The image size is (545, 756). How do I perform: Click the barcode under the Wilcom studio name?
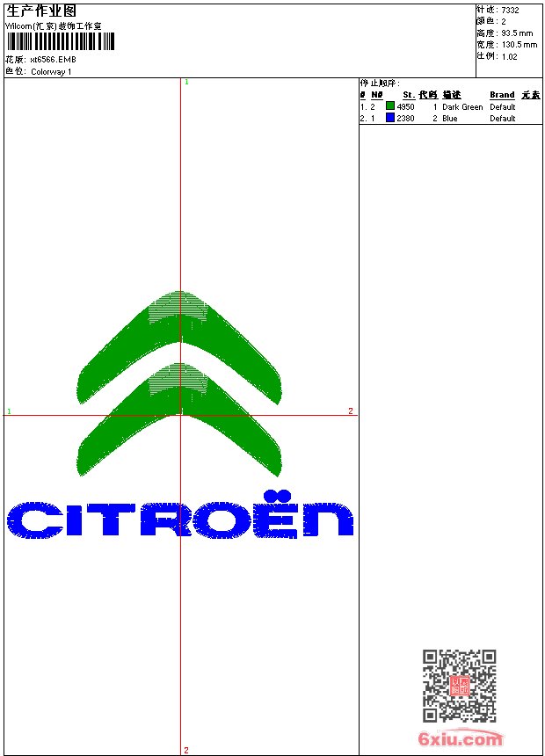tap(61, 41)
